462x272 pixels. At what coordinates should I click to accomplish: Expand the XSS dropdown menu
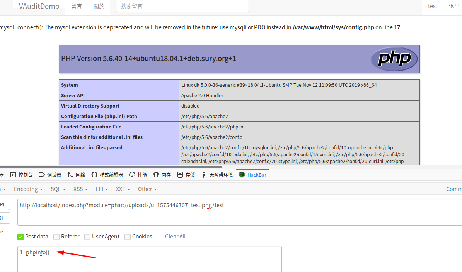(80, 189)
